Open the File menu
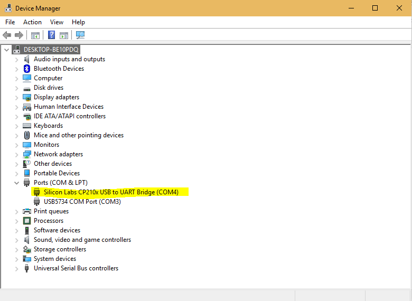412x301 pixels. point(10,22)
